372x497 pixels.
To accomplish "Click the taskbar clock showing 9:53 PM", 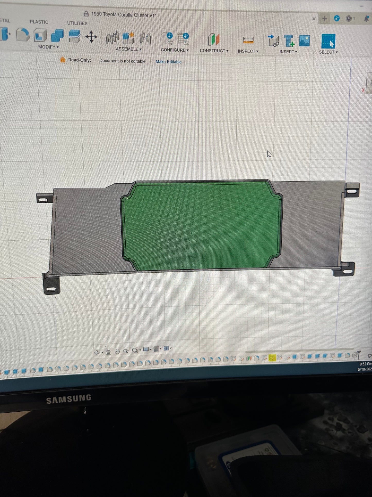I will tap(365, 364).
